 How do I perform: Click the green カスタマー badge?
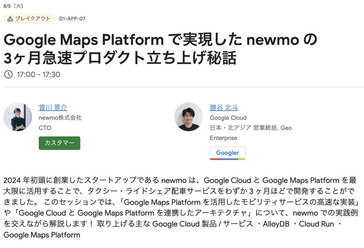[x=59, y=143]
